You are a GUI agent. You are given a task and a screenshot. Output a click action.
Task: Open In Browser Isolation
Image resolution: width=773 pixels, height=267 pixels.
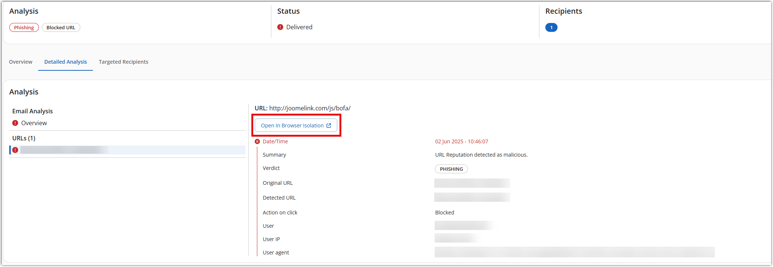point(292,126)
